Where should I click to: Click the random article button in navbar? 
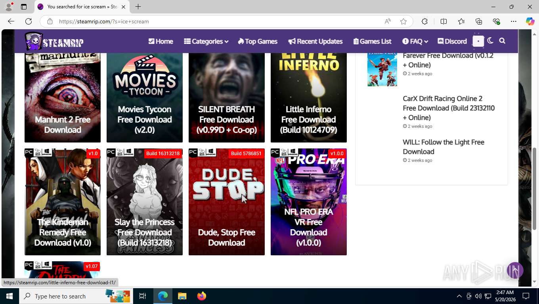click(478, 41)
